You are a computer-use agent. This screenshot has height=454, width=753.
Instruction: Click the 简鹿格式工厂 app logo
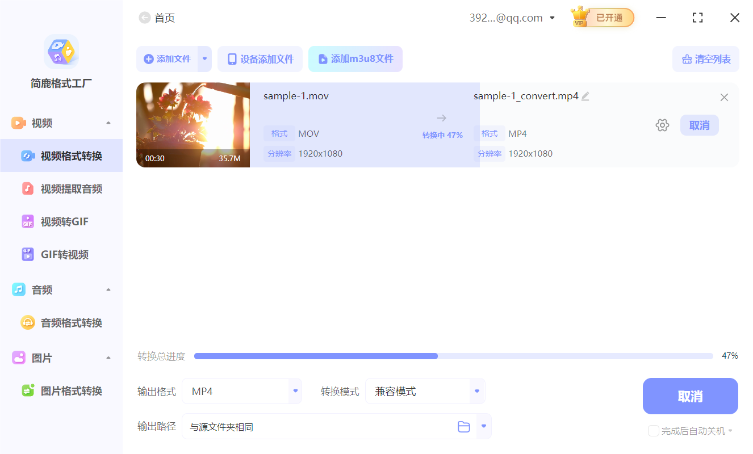[x=61, y=52]
